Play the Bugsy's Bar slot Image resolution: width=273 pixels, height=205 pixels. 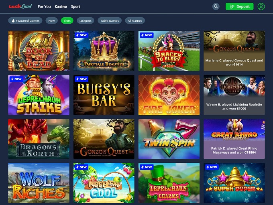104,95
